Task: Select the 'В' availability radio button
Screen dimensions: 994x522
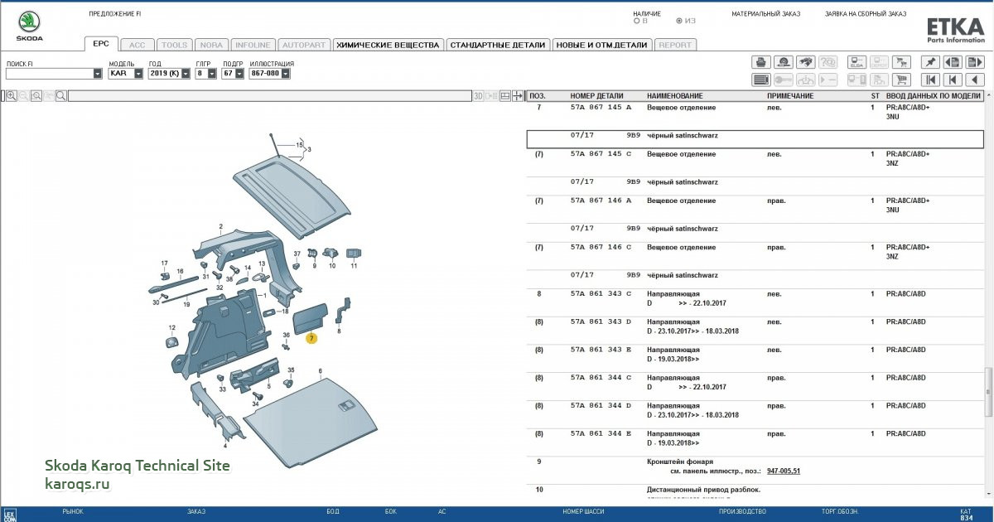Action: tap(636, 22)
